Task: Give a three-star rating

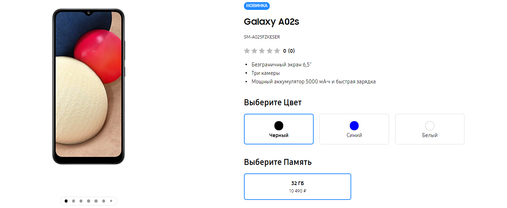Action: [x=262, y=51]
